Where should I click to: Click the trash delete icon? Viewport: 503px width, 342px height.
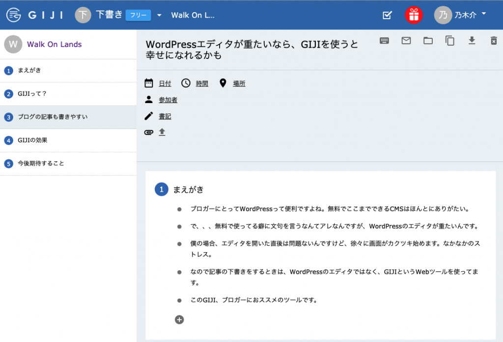(x=494, y=41)
